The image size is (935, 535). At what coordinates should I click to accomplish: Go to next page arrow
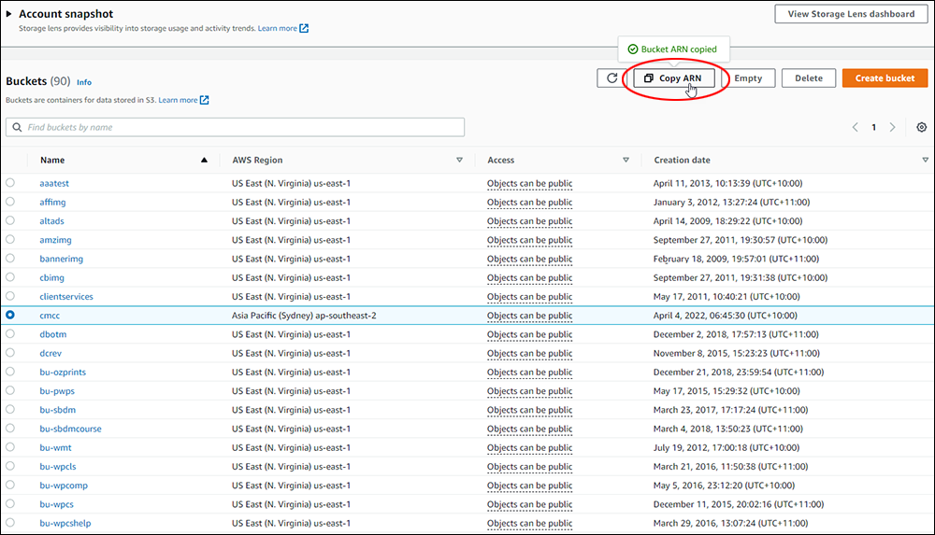click(x=893, y=127)
